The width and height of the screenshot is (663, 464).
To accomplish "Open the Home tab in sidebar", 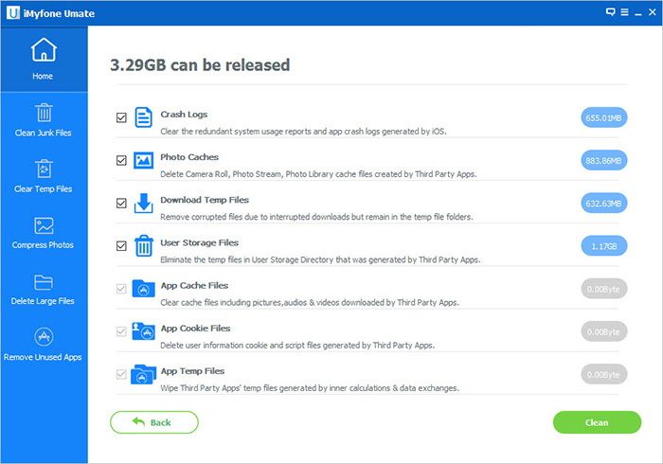I will coord(43,59).
